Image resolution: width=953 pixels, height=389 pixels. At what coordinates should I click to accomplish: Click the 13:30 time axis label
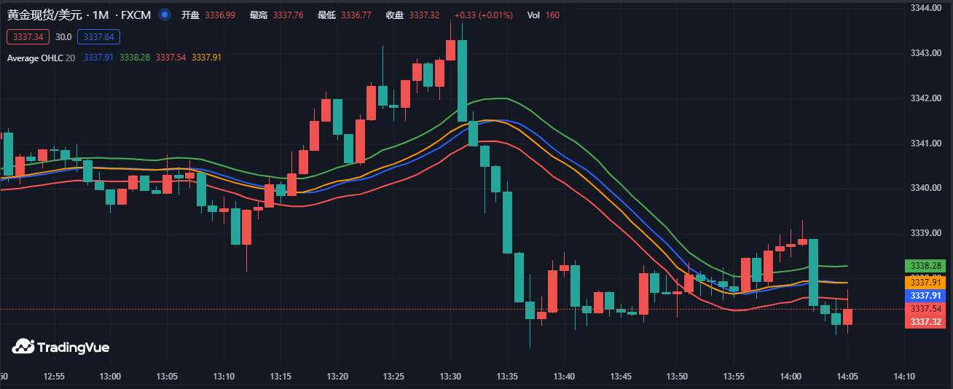point(450,377)
